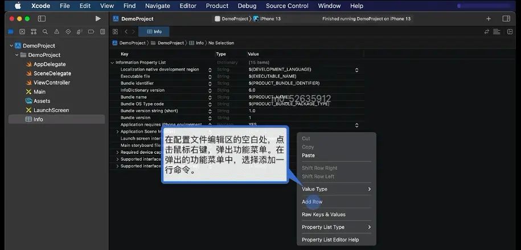Toggle the right inspector panel button
Viewport: 521px width, 250px height.
click(x=506, y=19)
